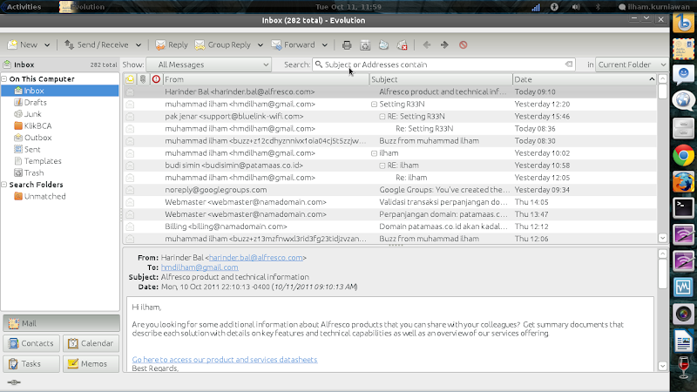This screenshot has height=392, width=697.
Task: Open the Trash folder
Action: click(x=34, y=172)
